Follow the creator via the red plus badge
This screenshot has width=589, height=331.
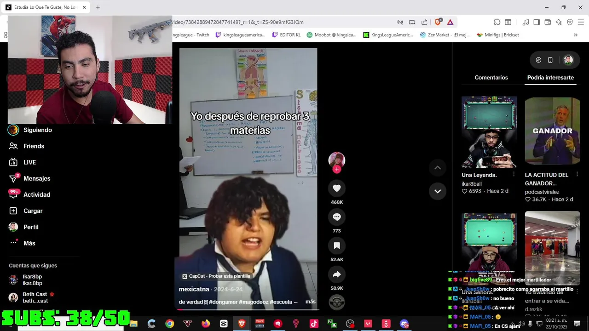(x=337, y=169)
